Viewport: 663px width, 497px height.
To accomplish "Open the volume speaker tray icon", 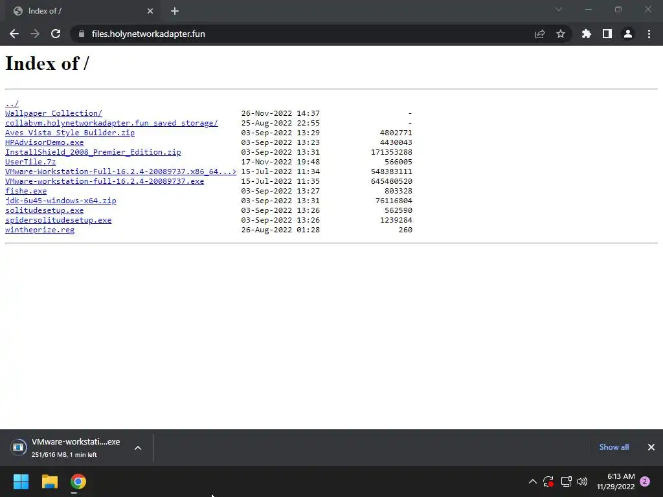I will (x=582, y=481).
